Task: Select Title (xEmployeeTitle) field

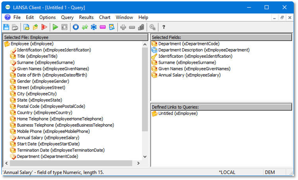Action: coord(37,56)
